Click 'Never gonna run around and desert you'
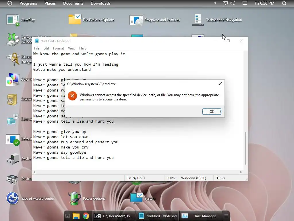294x221 pixels. [76, 142]
